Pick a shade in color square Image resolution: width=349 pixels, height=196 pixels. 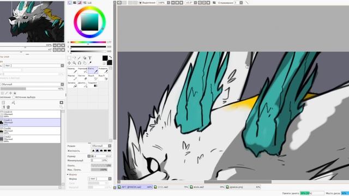[x=89, y=22]
